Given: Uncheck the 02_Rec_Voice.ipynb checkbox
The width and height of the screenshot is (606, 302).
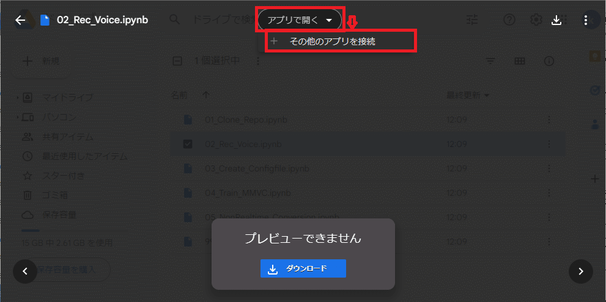Looking at the screenshot, I should point(188,144).
